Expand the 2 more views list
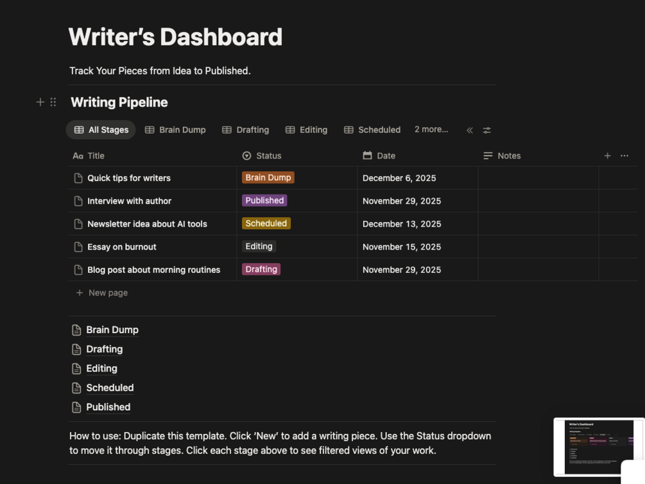This screenshot has width=645, height=484. coord(431,130)
